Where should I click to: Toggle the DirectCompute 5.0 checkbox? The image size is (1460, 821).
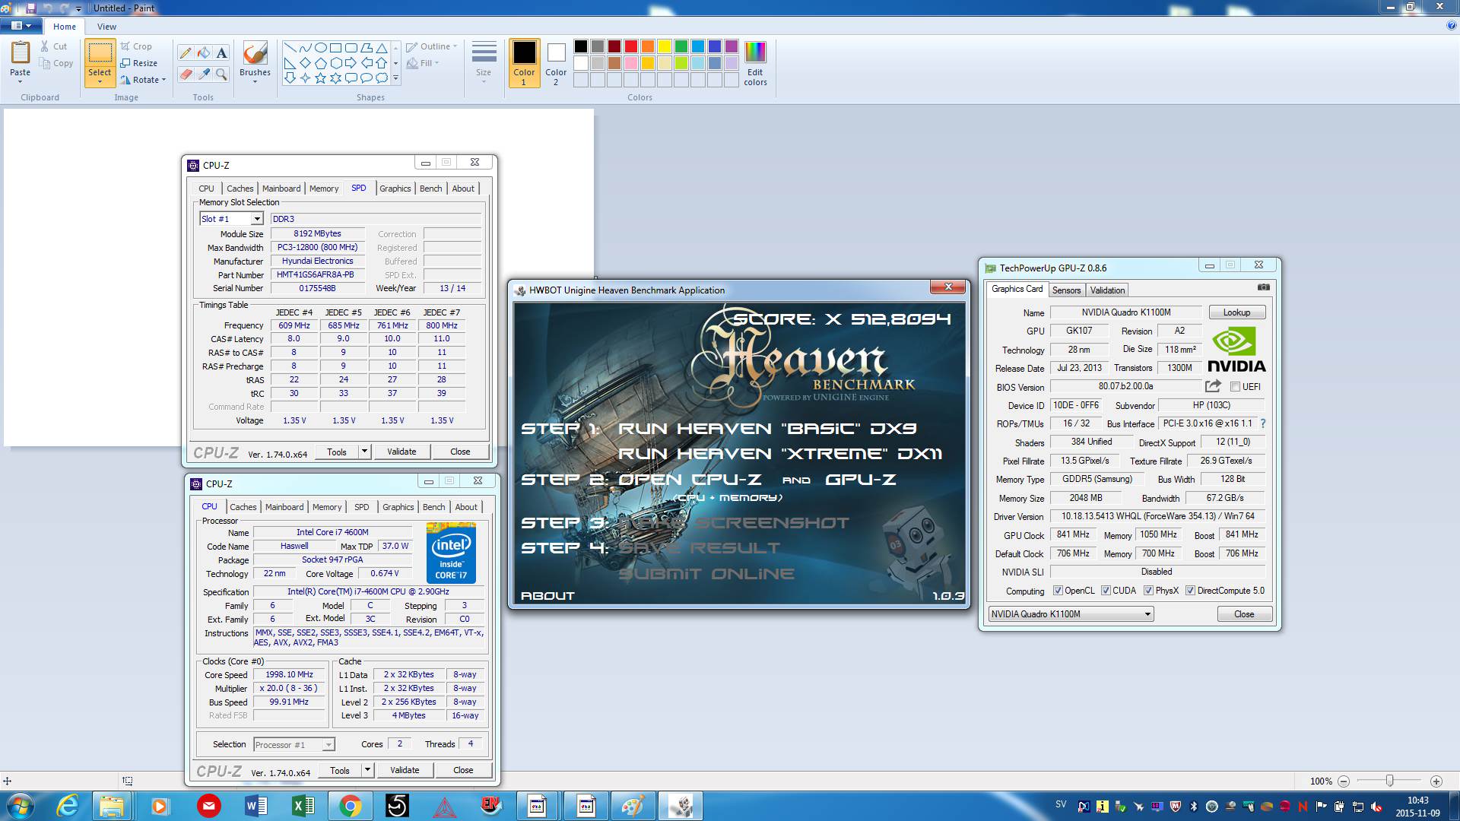click(1190, 591)
